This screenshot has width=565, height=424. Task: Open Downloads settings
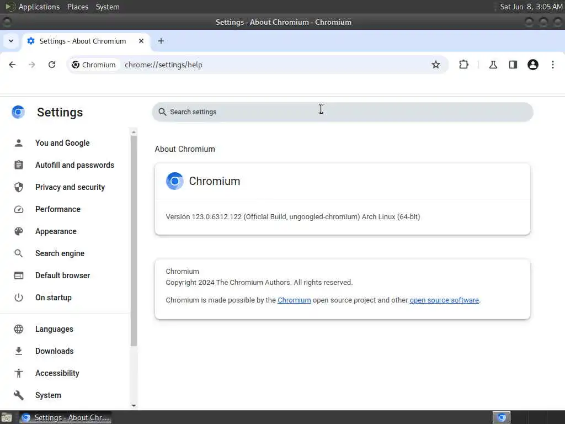coord(55,351)
